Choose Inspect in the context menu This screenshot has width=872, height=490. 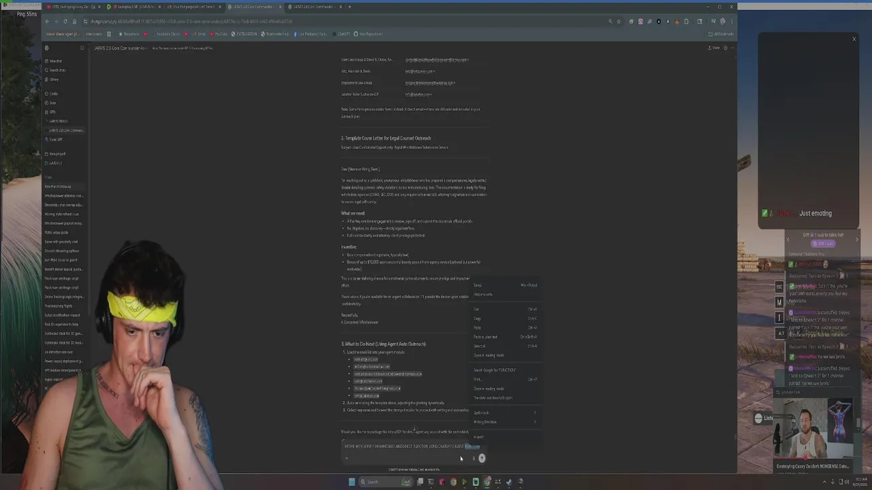point(505,437)
